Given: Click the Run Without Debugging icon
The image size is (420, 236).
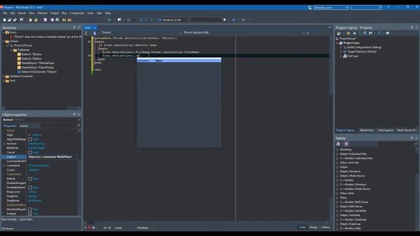Looking at the screenshot, I should pos(119,20).
